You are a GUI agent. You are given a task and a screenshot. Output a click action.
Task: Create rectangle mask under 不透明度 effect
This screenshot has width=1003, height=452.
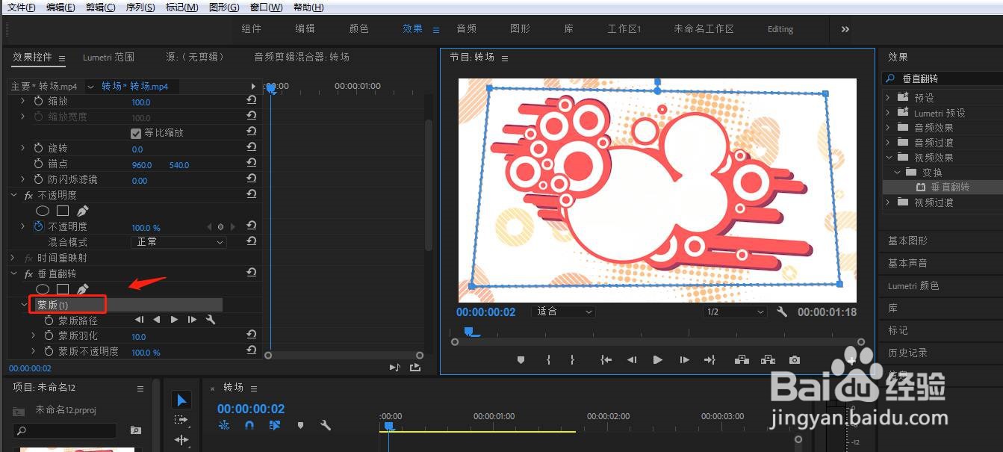point(63,211)
